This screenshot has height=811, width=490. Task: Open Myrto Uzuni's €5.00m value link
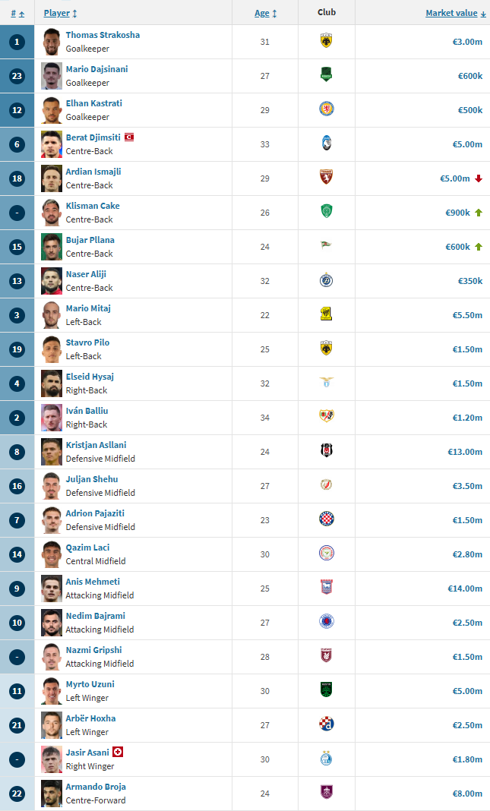tap(467, 690)
